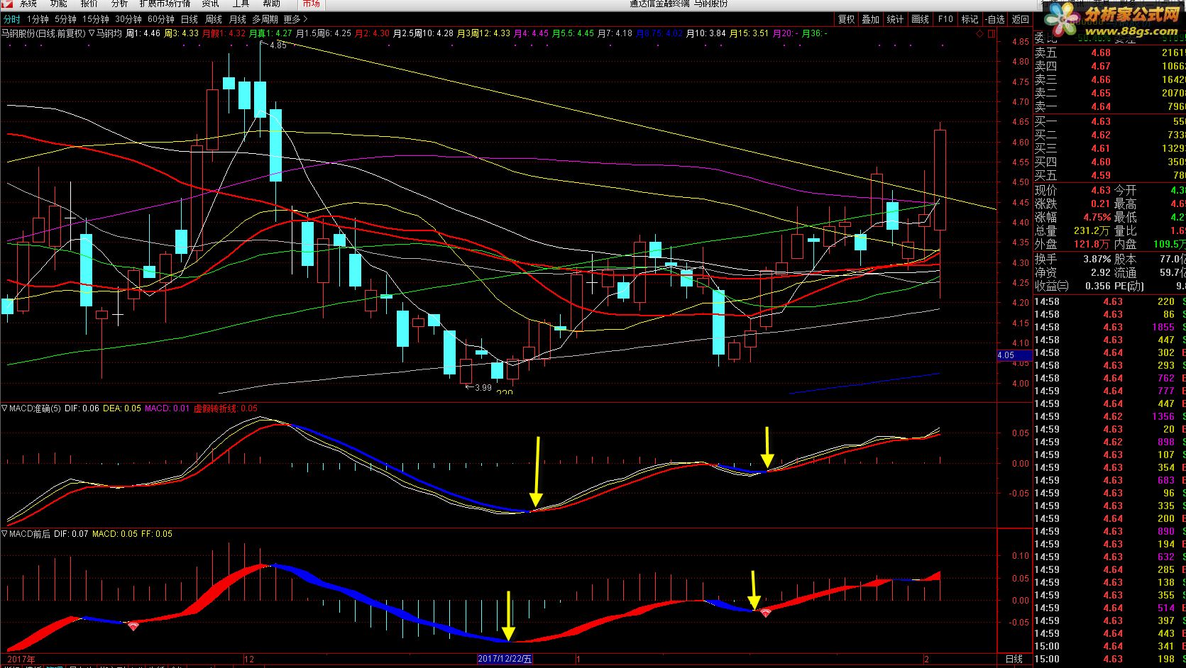
Task: Click the highlighted date 2017/12/22/五 on time axis
Action: [505, 659]
